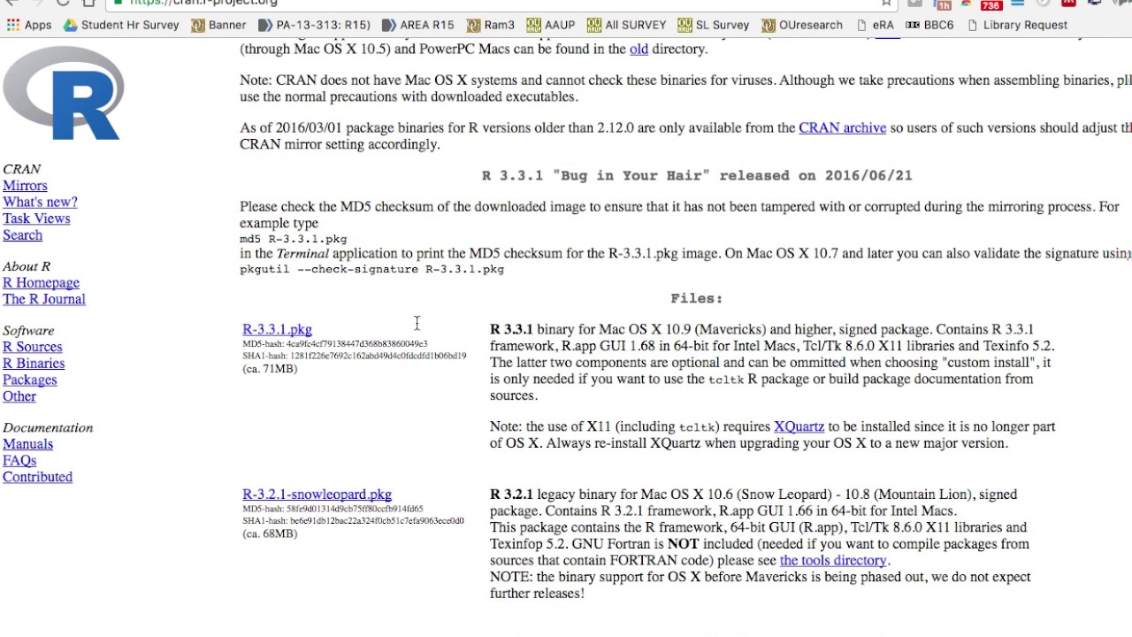Image resolution: width=1132 pixels, height=637 pixels.
Task: Click the R logo image
Action: point(63,94)
